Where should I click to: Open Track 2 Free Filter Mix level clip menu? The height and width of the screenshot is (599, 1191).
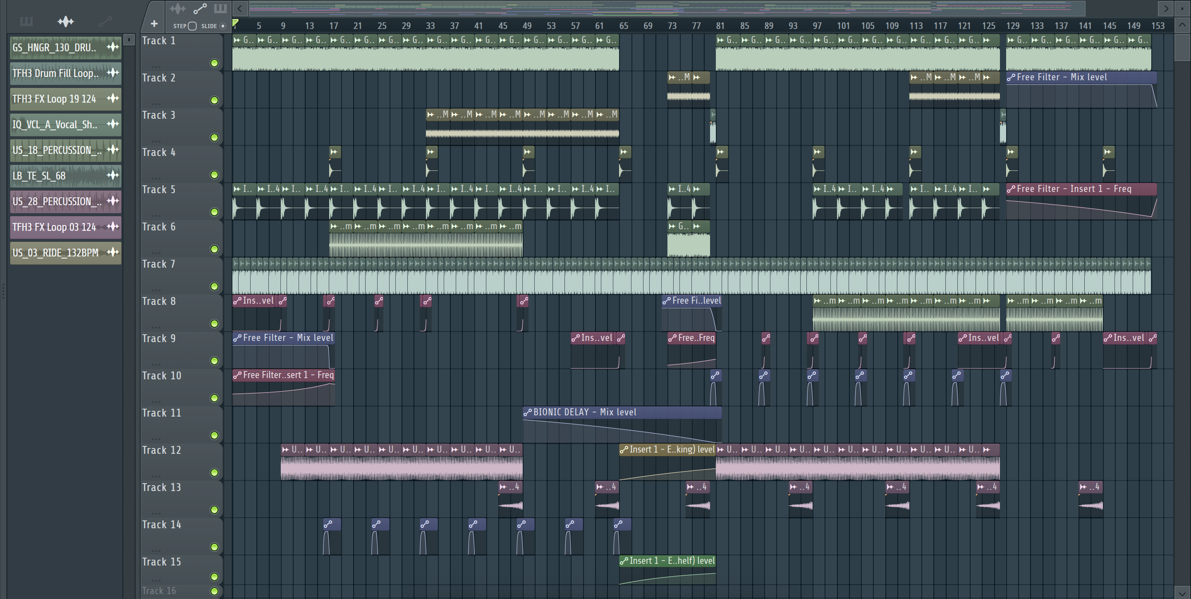[1011, 77]
